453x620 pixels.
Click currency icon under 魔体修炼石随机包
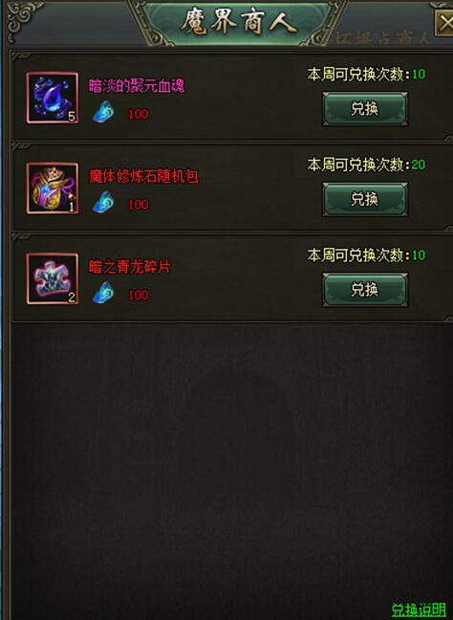tap(104, 202)
